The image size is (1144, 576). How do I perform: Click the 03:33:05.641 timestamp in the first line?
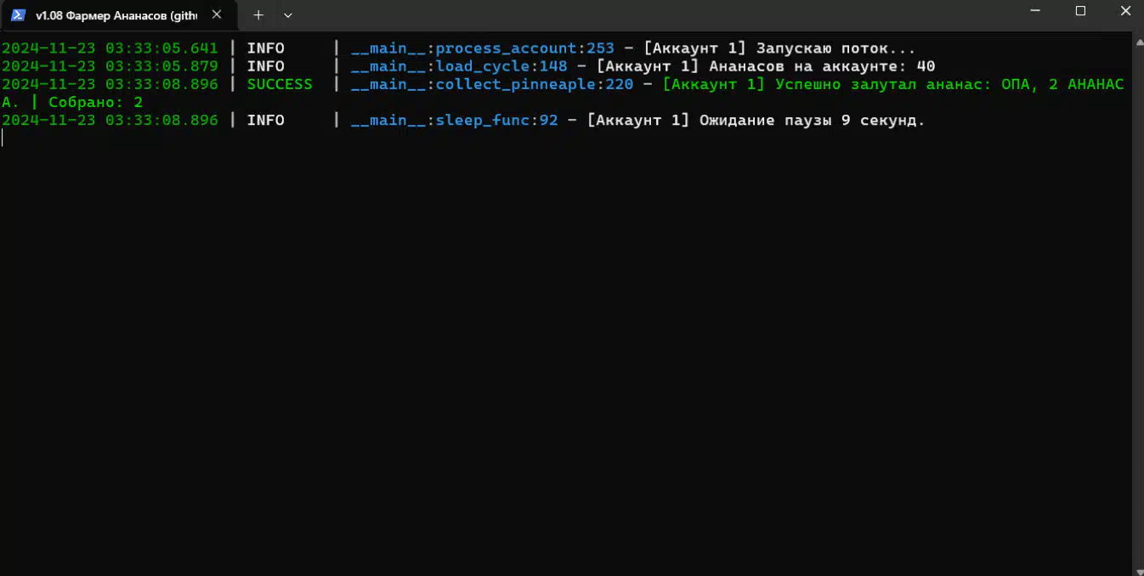(x=161, y=48)
